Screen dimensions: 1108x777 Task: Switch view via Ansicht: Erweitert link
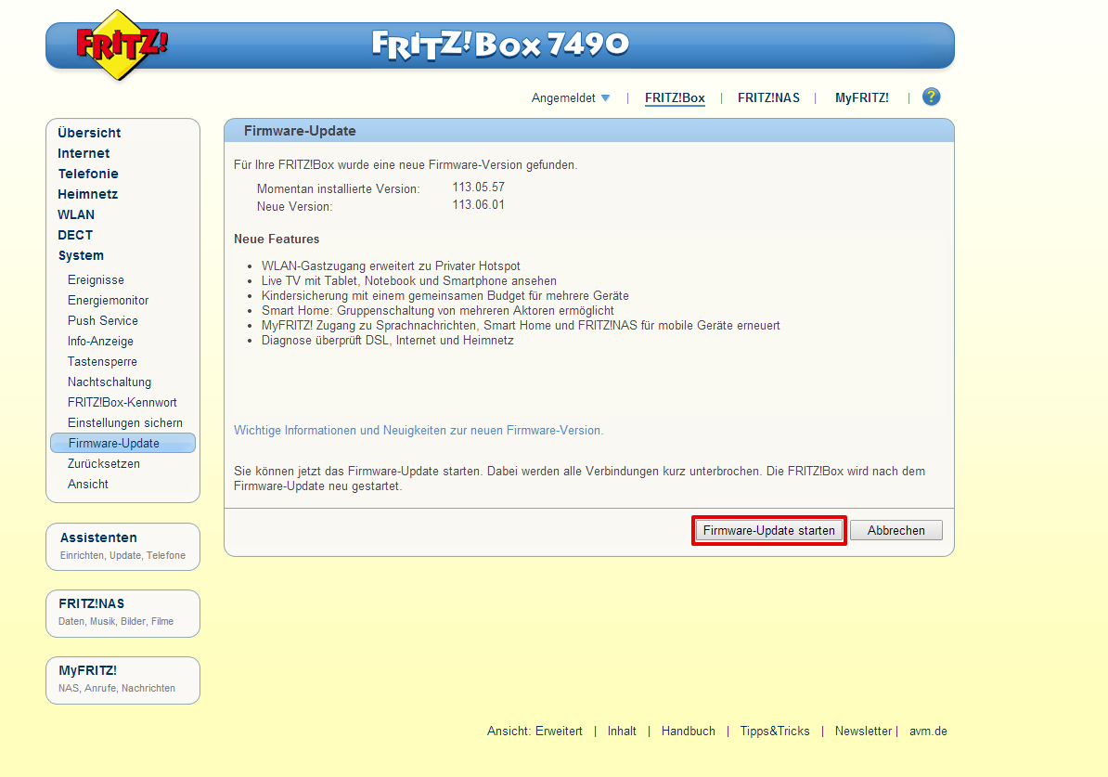point(535,732)
